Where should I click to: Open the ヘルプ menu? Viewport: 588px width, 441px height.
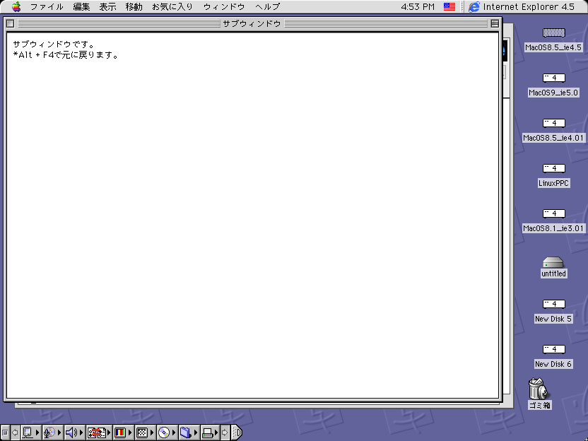tap(267, 7)
